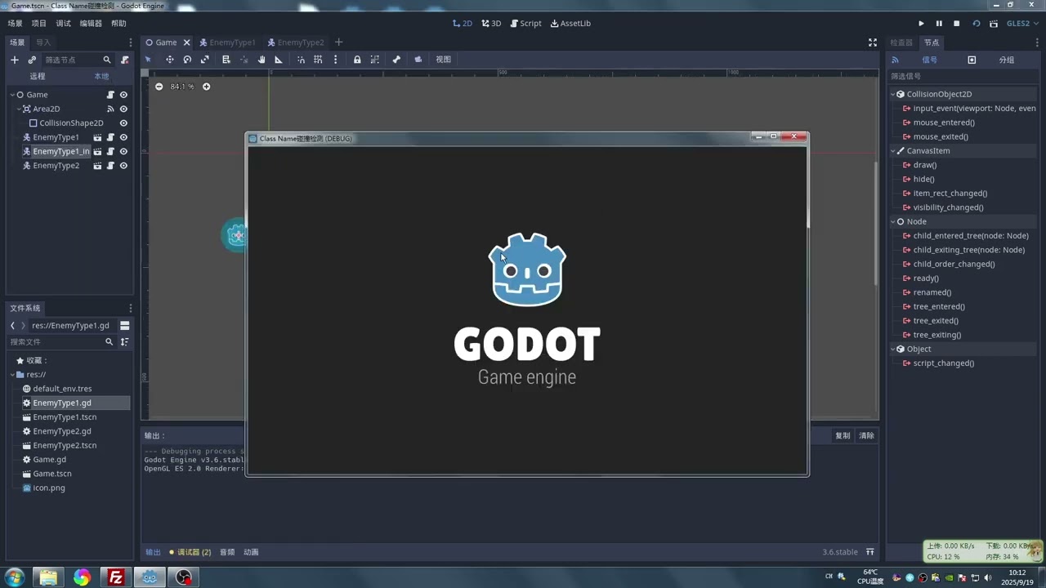Image resolution: width=1046 pixels, height=588 pixels.
Task: Zoom out the 2D viewport with minus icon
Action: pos(159,87)
